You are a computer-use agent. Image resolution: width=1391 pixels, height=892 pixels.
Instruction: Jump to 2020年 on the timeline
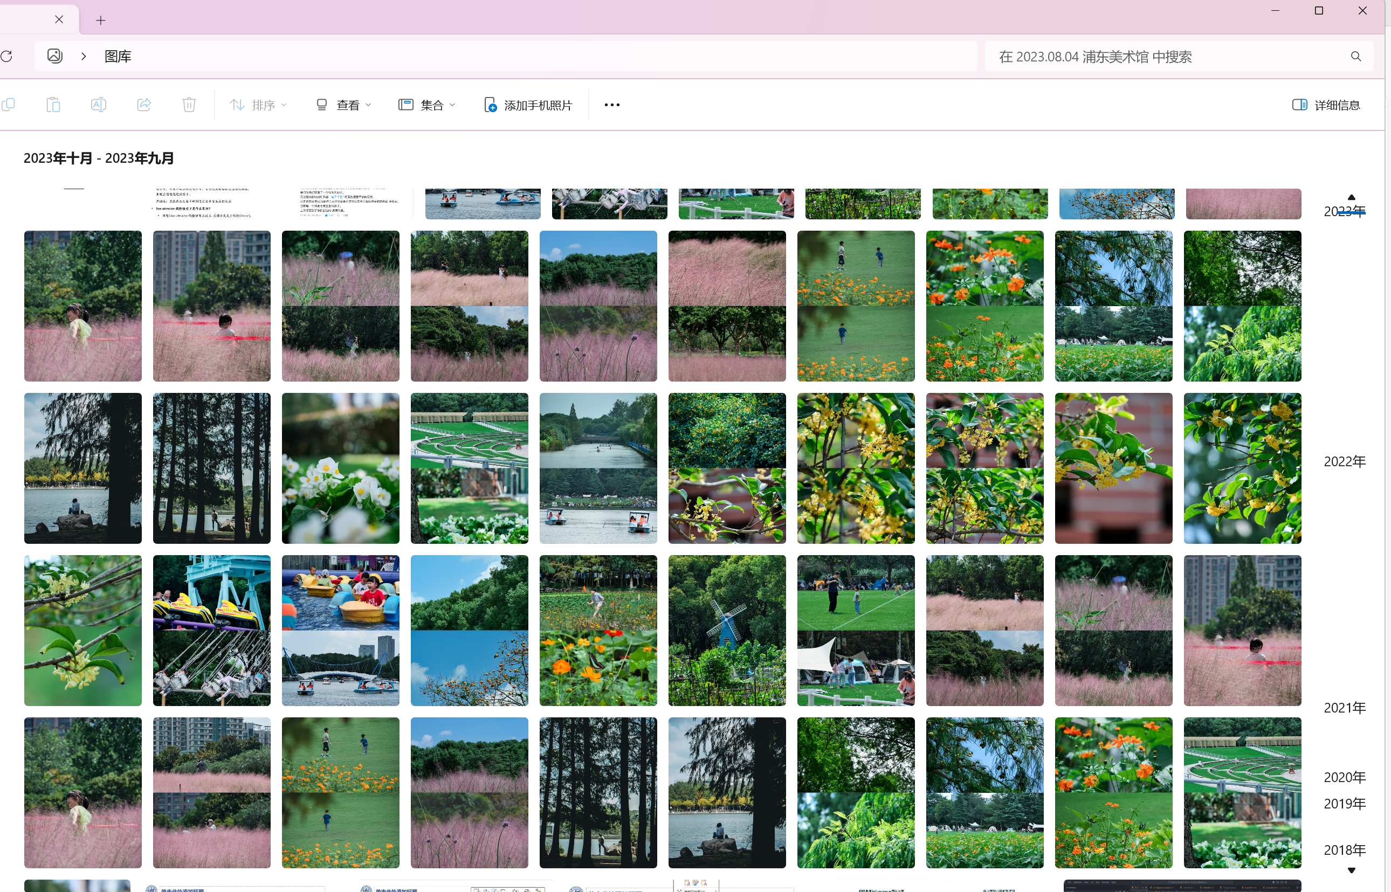pyautogui.click(x=1344, y=777)
